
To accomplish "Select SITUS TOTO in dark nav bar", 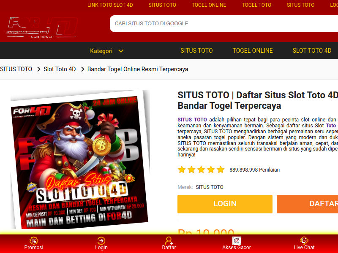I will [196, 51].
